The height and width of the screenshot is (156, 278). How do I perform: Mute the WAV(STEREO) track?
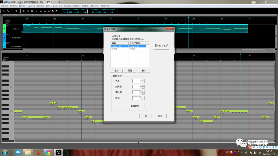7,43
